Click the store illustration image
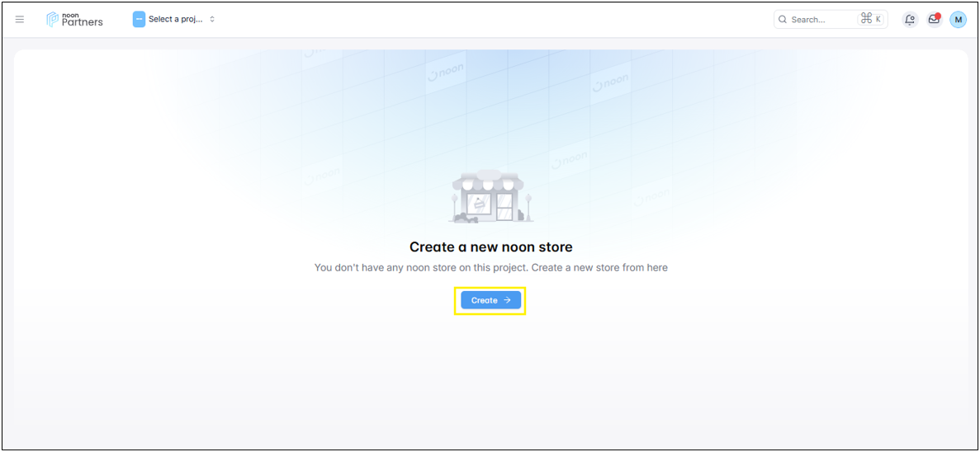The image size is (980, 451). 490,196
